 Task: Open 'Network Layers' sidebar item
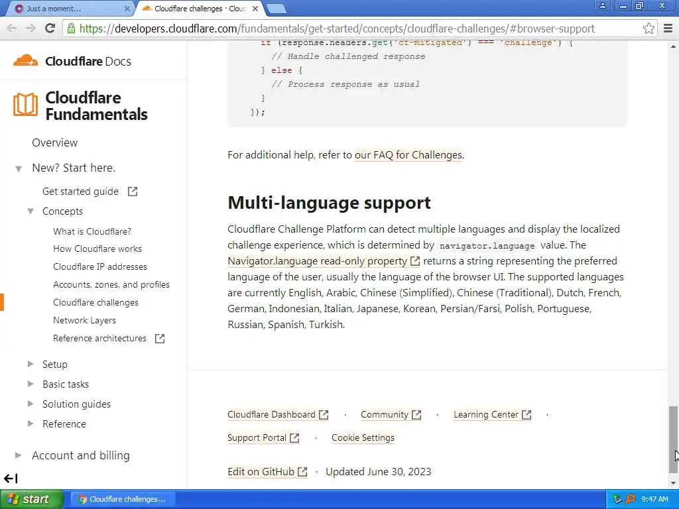point(84,320)
